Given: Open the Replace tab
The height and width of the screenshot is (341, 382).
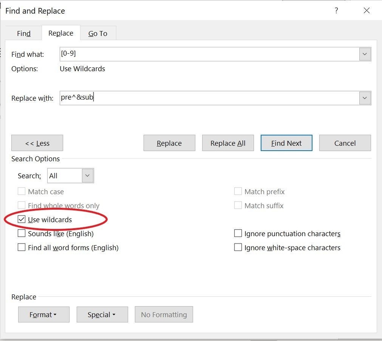Looking at the screenshot, I should point(61,33).
